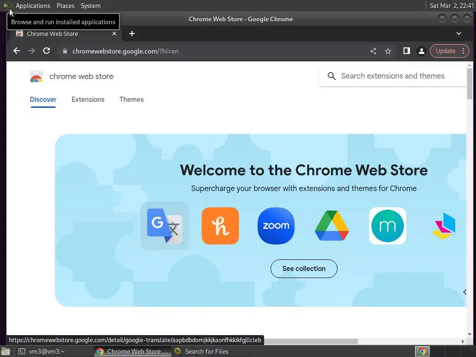Click the forward navigation arrow
Screen dimensions: 476x357
[32, 51]
